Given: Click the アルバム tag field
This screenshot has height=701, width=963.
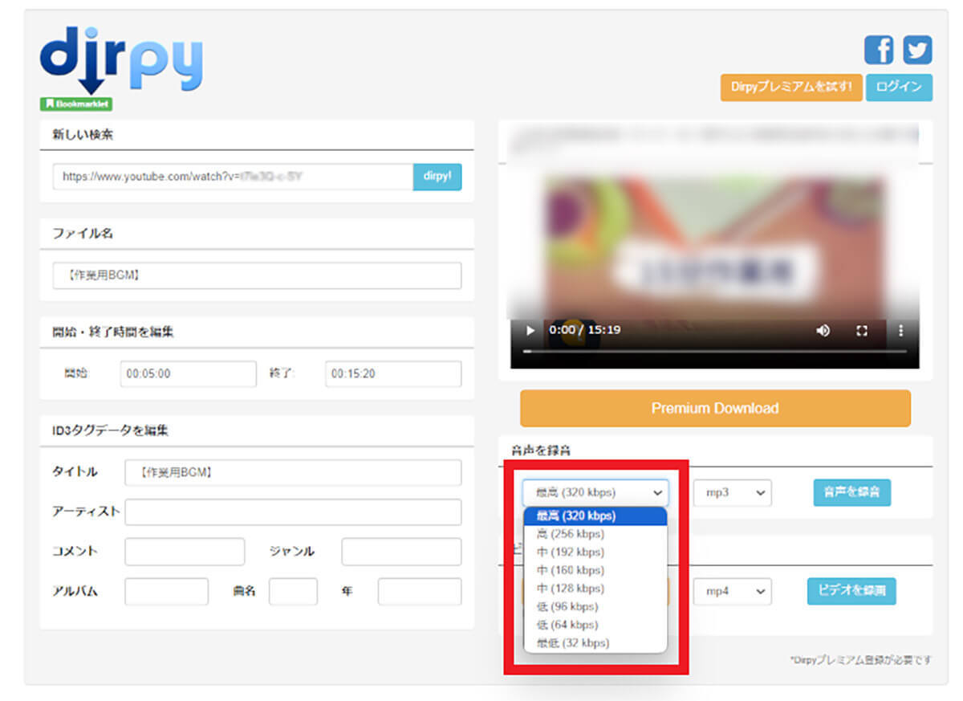Looking at the screenshot, I should point(166,592).
